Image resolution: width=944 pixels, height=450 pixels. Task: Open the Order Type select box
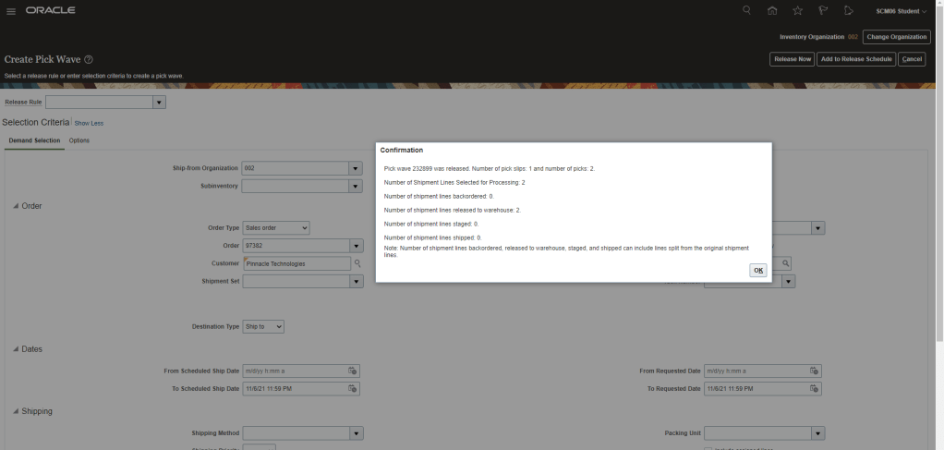click(275, 227)
